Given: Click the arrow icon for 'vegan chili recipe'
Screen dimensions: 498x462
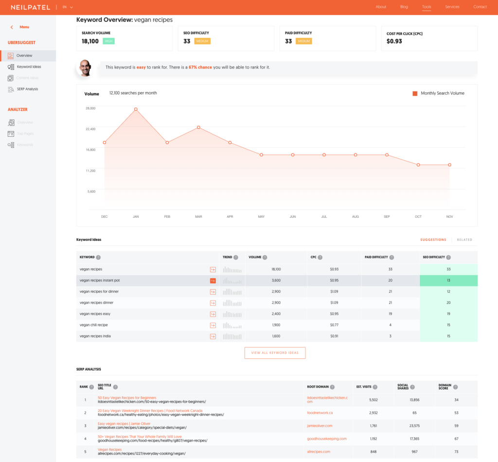Looking at the screenshot, I should coord(213,325).
